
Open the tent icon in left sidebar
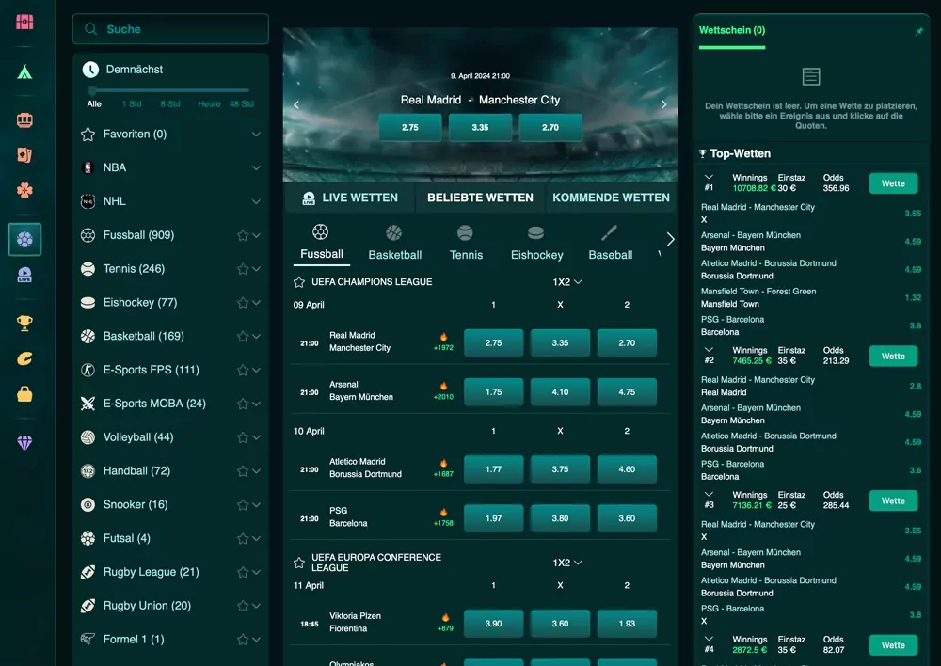[24, 72]
